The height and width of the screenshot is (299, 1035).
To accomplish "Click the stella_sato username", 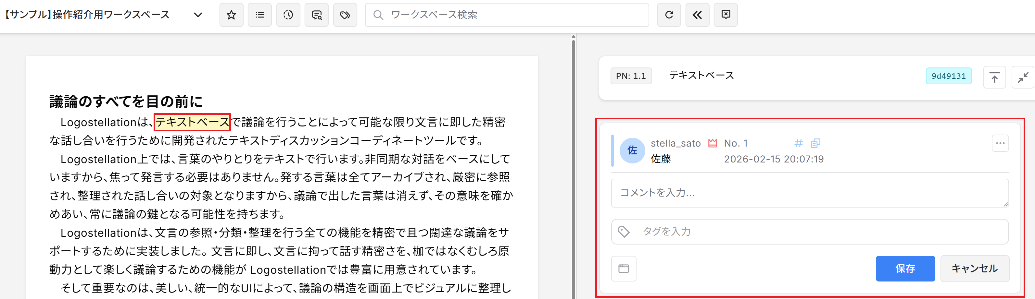I will pyautogui.click(x=675, y=143).
